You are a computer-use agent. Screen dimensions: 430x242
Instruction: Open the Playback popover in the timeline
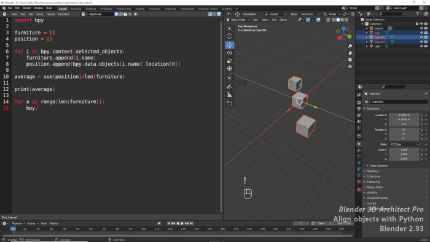(x=18, y=224)
